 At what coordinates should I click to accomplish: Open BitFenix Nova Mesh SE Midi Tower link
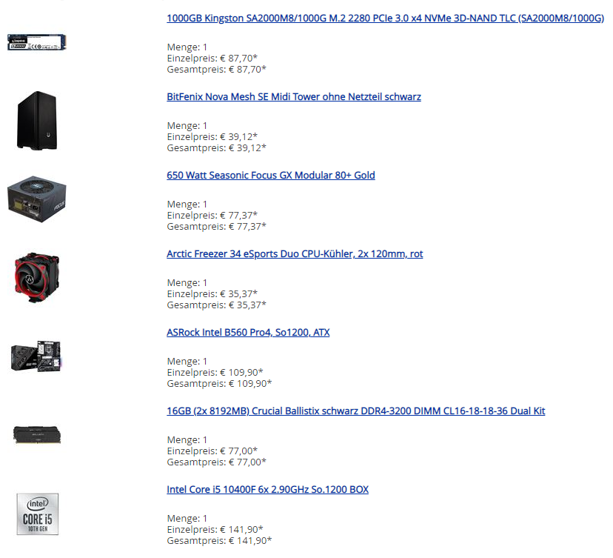(x=294, y=96)
